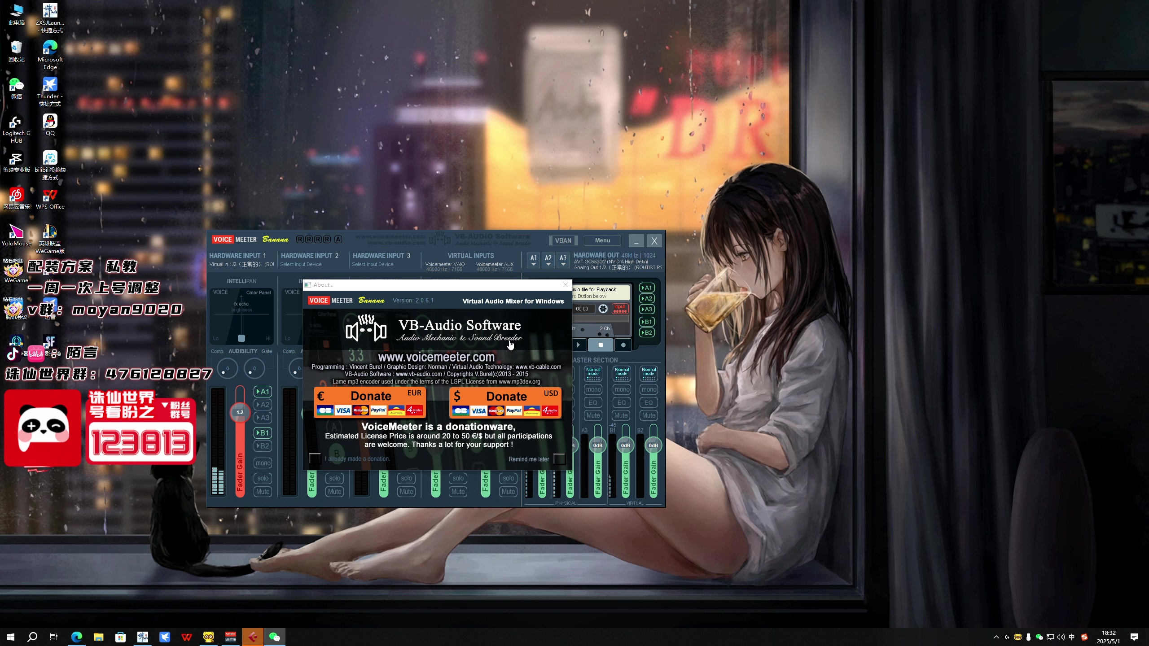Select a device for Hardware Input 2
Screen dimensions: 1149x646
(x=301, y=264)
